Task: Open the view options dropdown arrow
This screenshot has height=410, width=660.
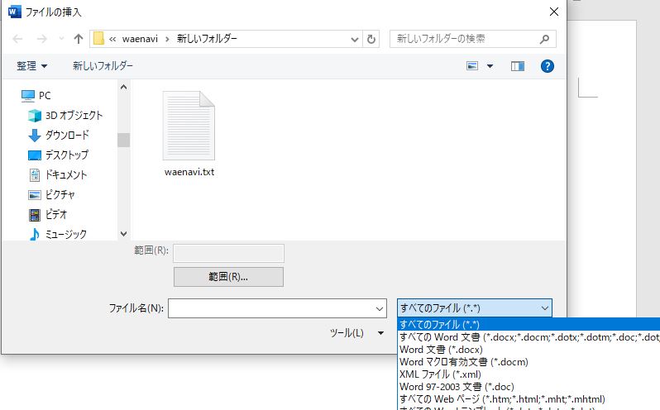Action: click(x=490, y=66)
